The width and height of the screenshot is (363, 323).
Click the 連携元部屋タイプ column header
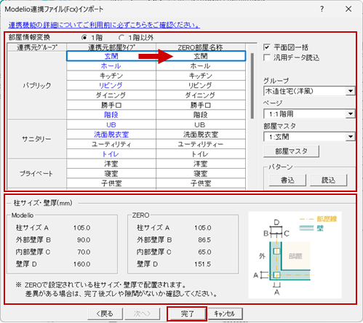111,47
